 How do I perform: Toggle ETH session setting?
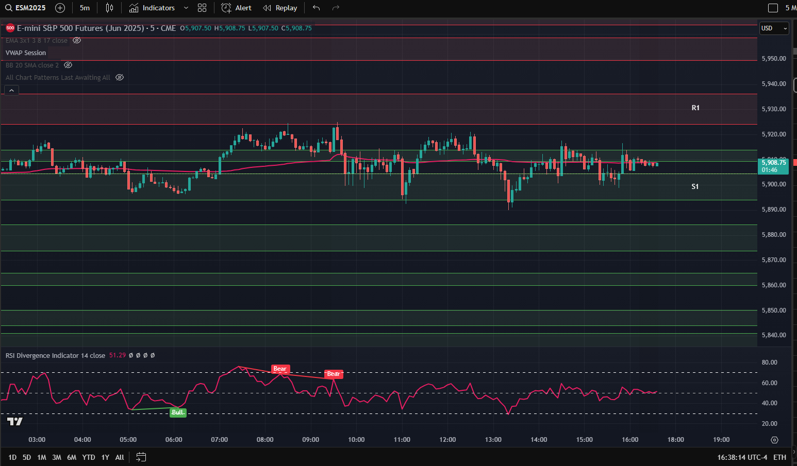pos(779,457)
